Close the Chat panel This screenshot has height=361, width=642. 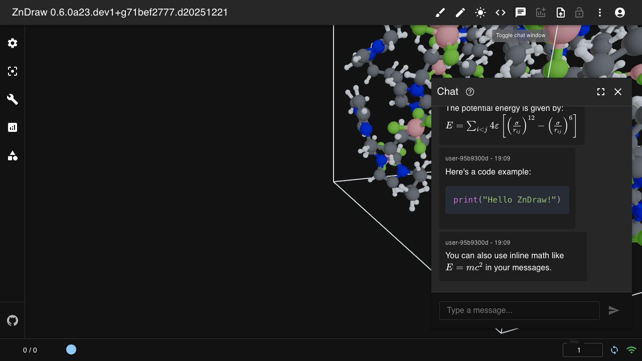tap(618, 92)
